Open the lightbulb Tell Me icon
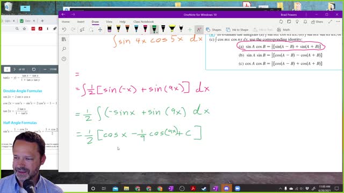Image resolution: width=344 pixels, height=193 pixels. [x=297, y=21]
